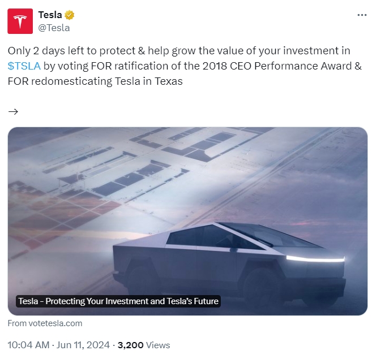Click the 'Protecting Your Investment' card caption
This screenshot has width=372, height=355.
118,301
